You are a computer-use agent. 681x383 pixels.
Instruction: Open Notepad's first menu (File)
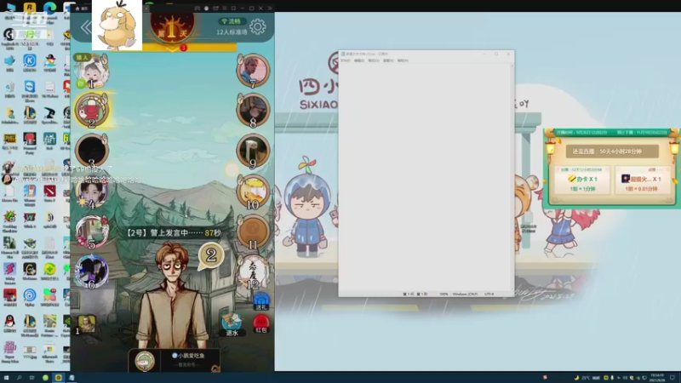coord(346,60)
